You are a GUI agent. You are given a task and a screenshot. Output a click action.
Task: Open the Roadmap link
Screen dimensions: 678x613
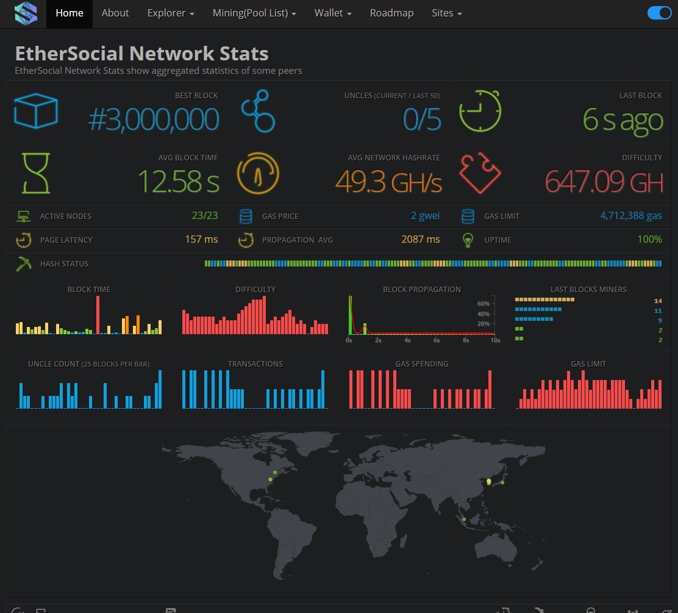click(391, 13)
